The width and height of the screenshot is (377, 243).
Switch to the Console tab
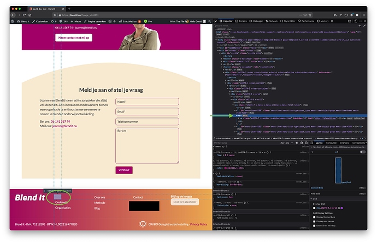pos(241,21)
